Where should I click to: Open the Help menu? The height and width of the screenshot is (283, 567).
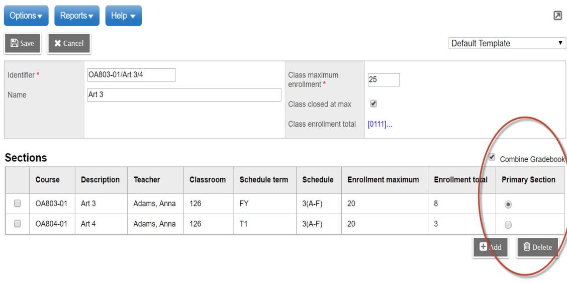pos(123,15)
